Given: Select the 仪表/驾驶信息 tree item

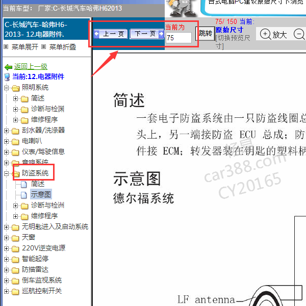Looking at the screenshot, I should coord(43,151).
